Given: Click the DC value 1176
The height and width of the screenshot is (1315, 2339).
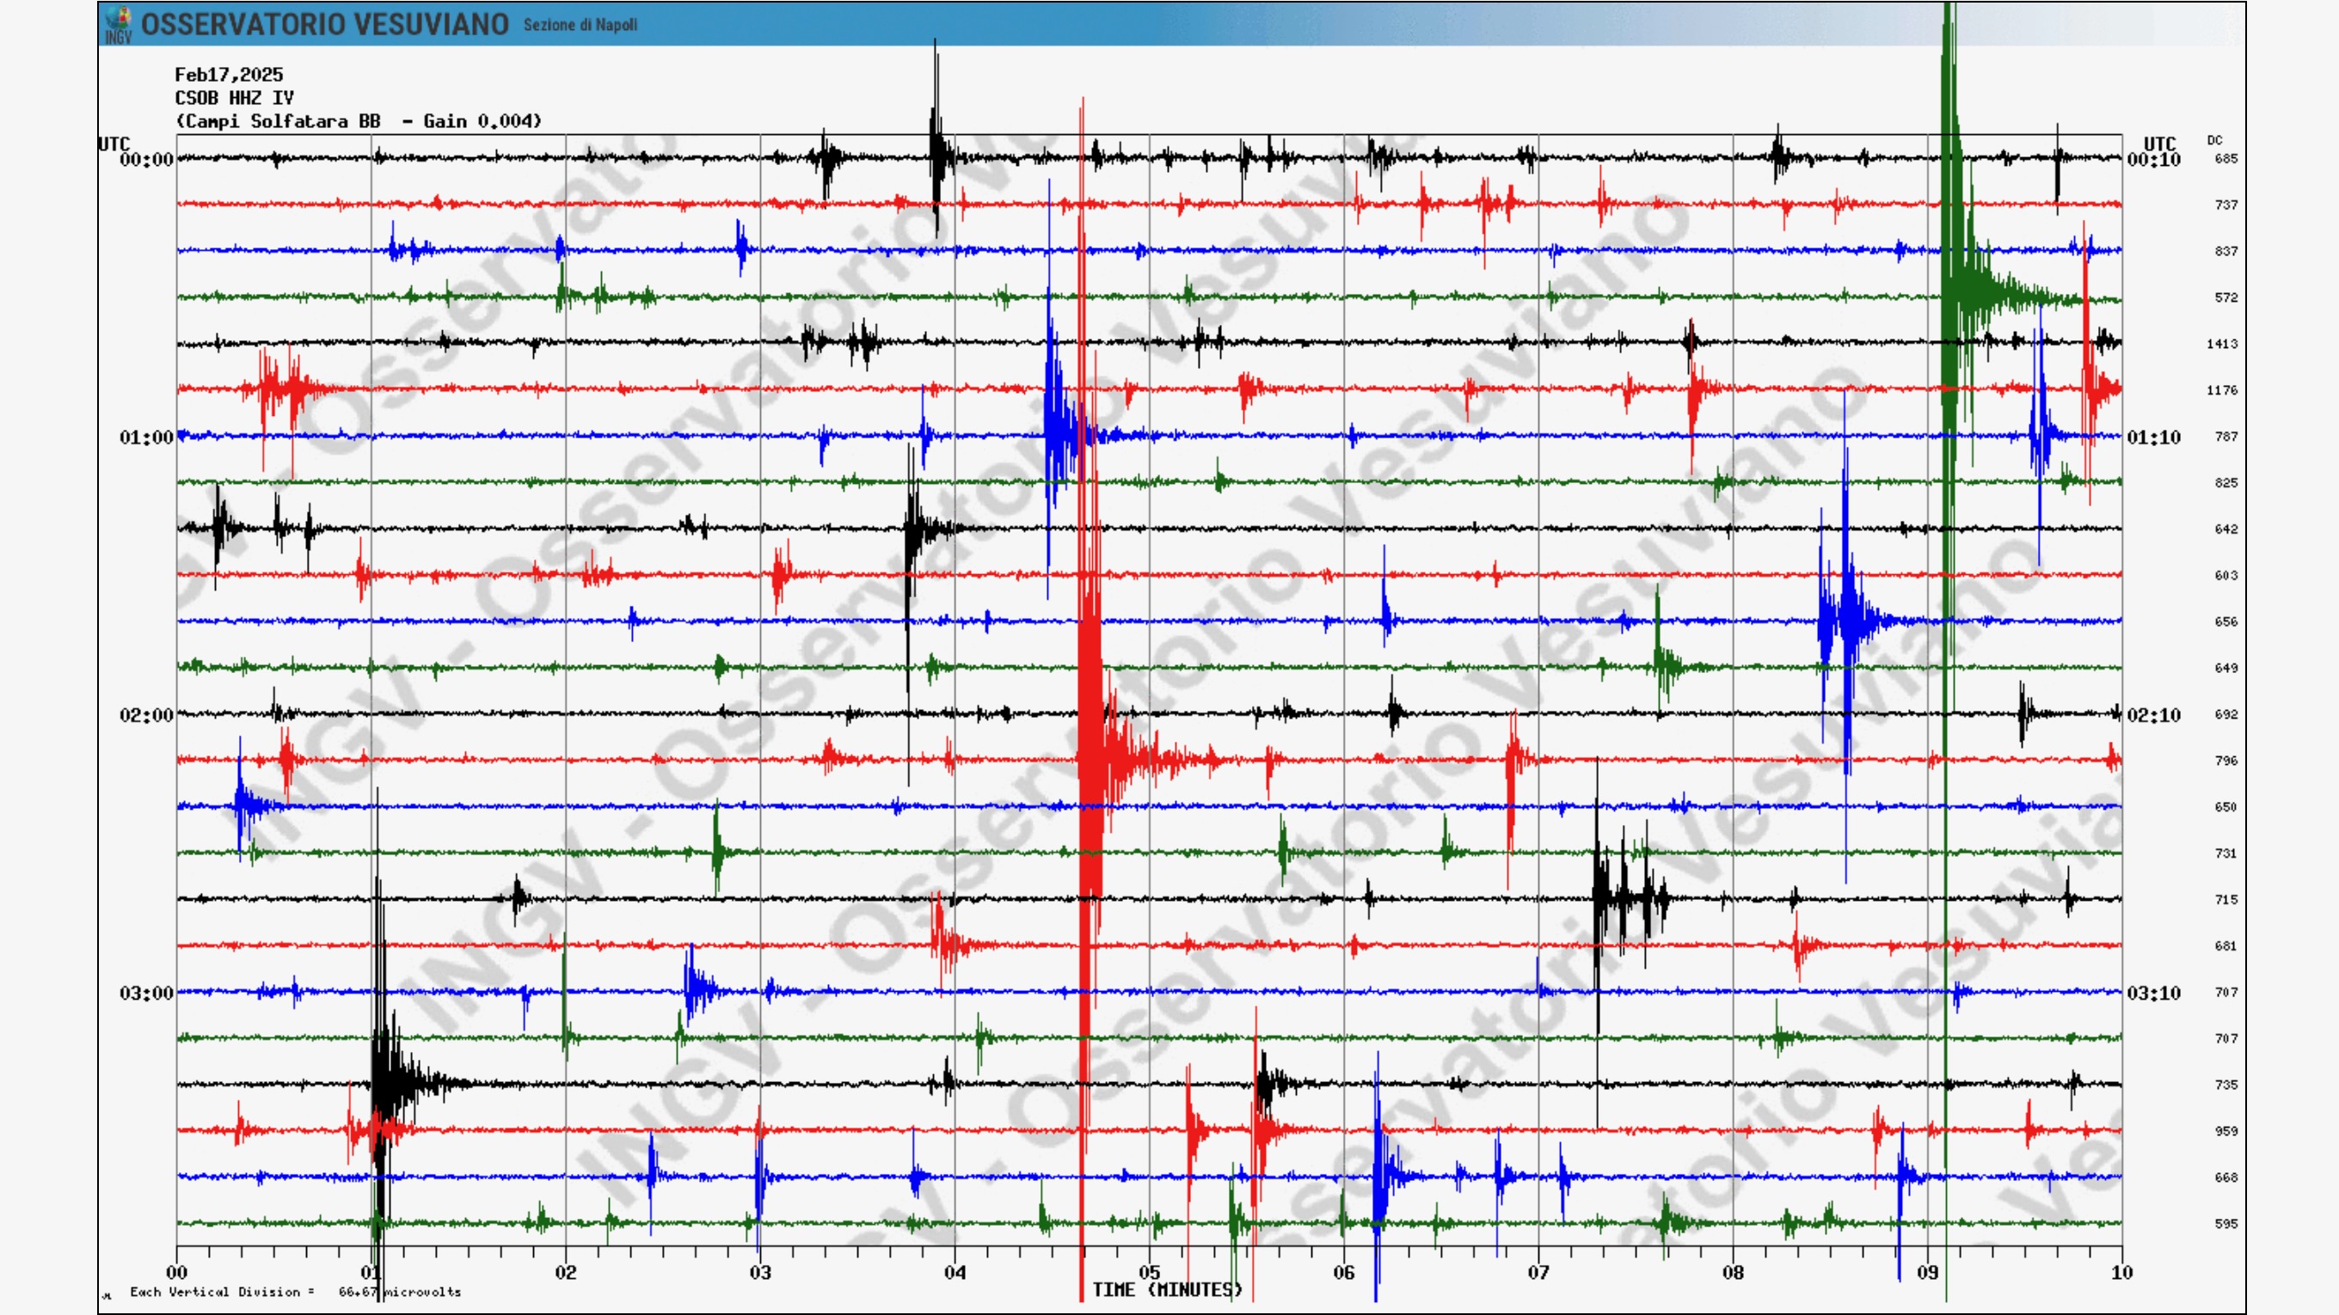Looking at the screenshot, I should click(2222, 390).
